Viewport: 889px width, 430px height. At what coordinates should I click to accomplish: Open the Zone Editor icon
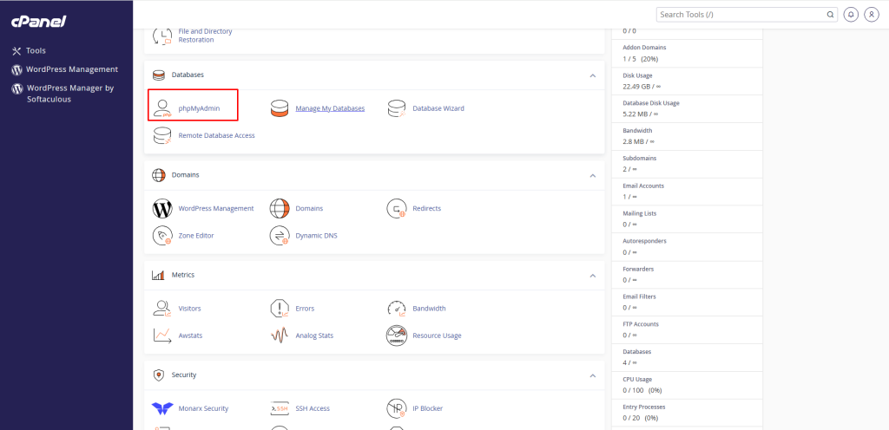161,235
